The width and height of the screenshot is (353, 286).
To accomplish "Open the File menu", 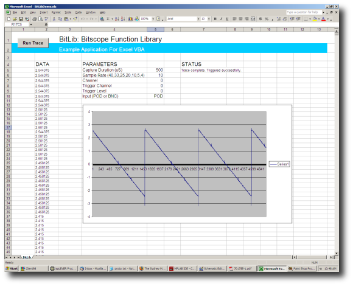I will [x=15, y=12].
